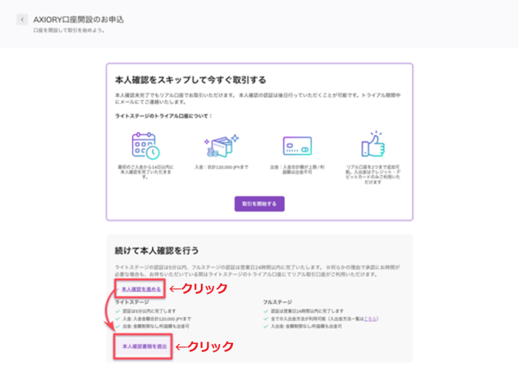Click the sparkle decoration on the wallet icon

click(235, 137)
